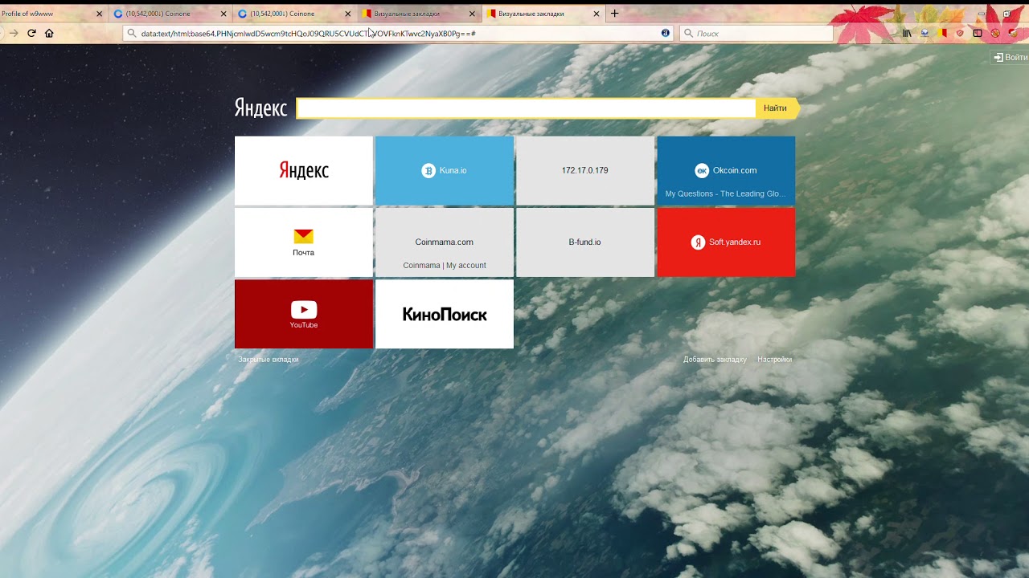Open the Яндекс bookmark tile
Image resolution: width=1029 pixels, height=578 pixels.
click(x=304, y=171)
